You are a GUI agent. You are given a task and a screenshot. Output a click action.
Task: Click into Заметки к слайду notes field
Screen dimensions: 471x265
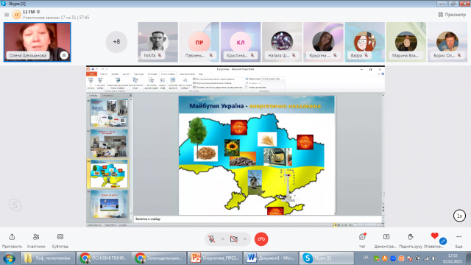(258, 219)
